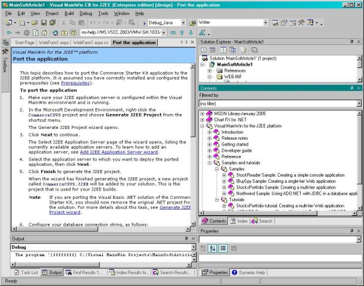This screenshot has width=364, height=286.
Task: Go to the previous help topic up arrow
Action: coord(182,33)
